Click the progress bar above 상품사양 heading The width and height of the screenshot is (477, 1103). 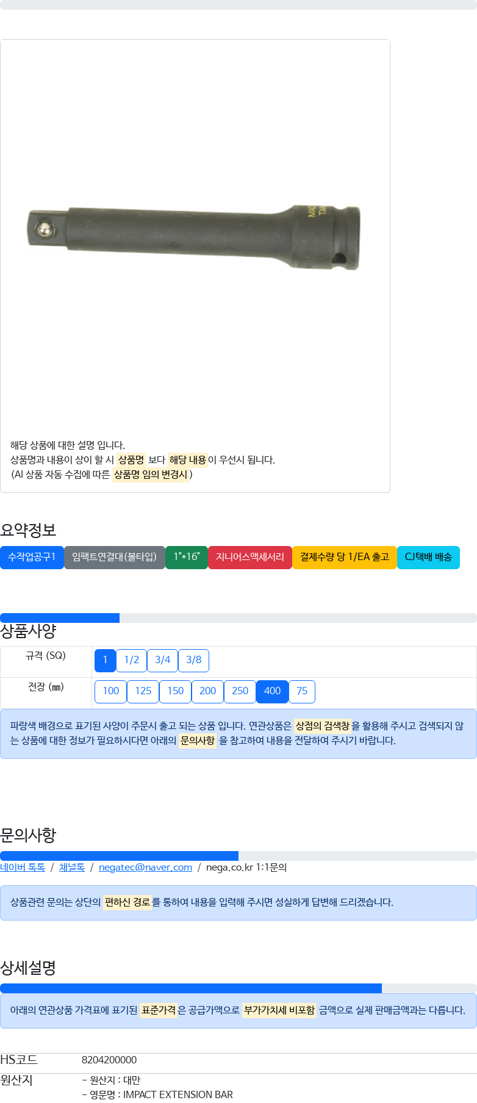click(238, 618)
